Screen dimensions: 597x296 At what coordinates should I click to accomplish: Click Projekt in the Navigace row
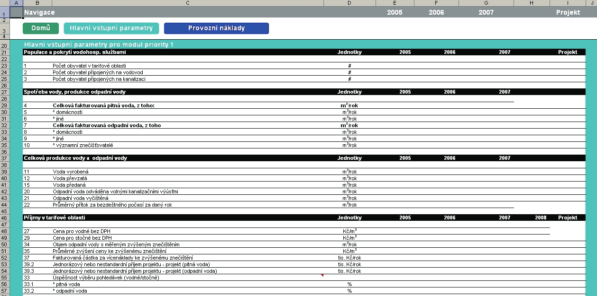(568, 12)
